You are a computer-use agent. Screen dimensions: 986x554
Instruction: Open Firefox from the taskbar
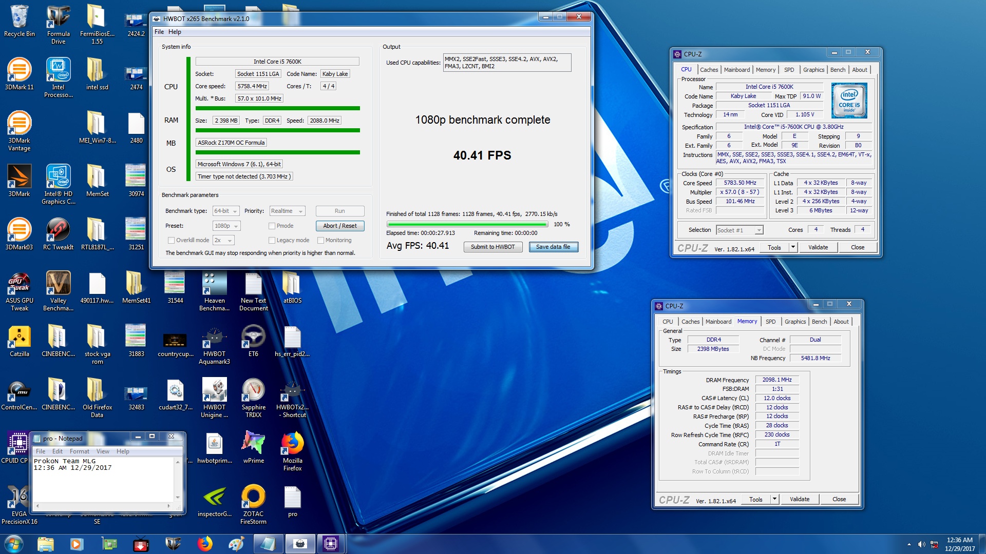[205, 544]
